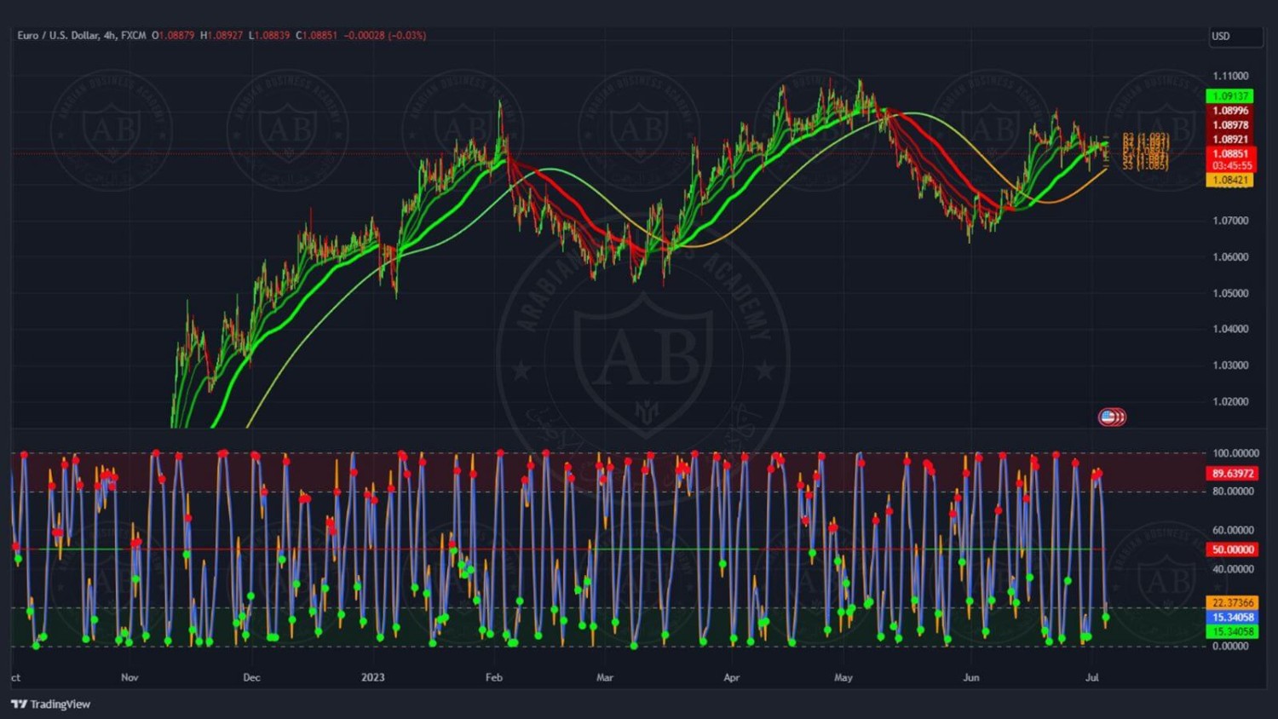Click the S3 (1.085) pivot label

coord(1145,165)
